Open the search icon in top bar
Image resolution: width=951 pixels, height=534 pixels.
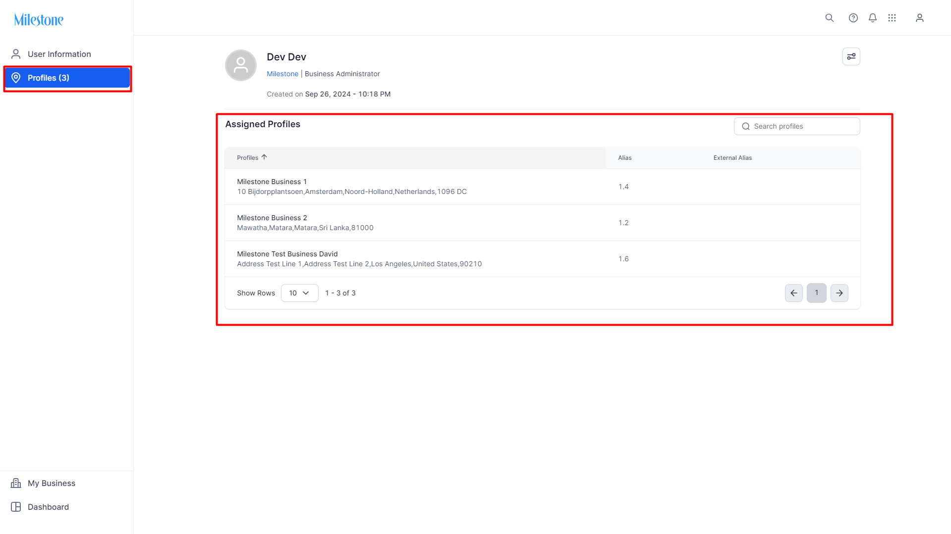click(x=829, y=18)
